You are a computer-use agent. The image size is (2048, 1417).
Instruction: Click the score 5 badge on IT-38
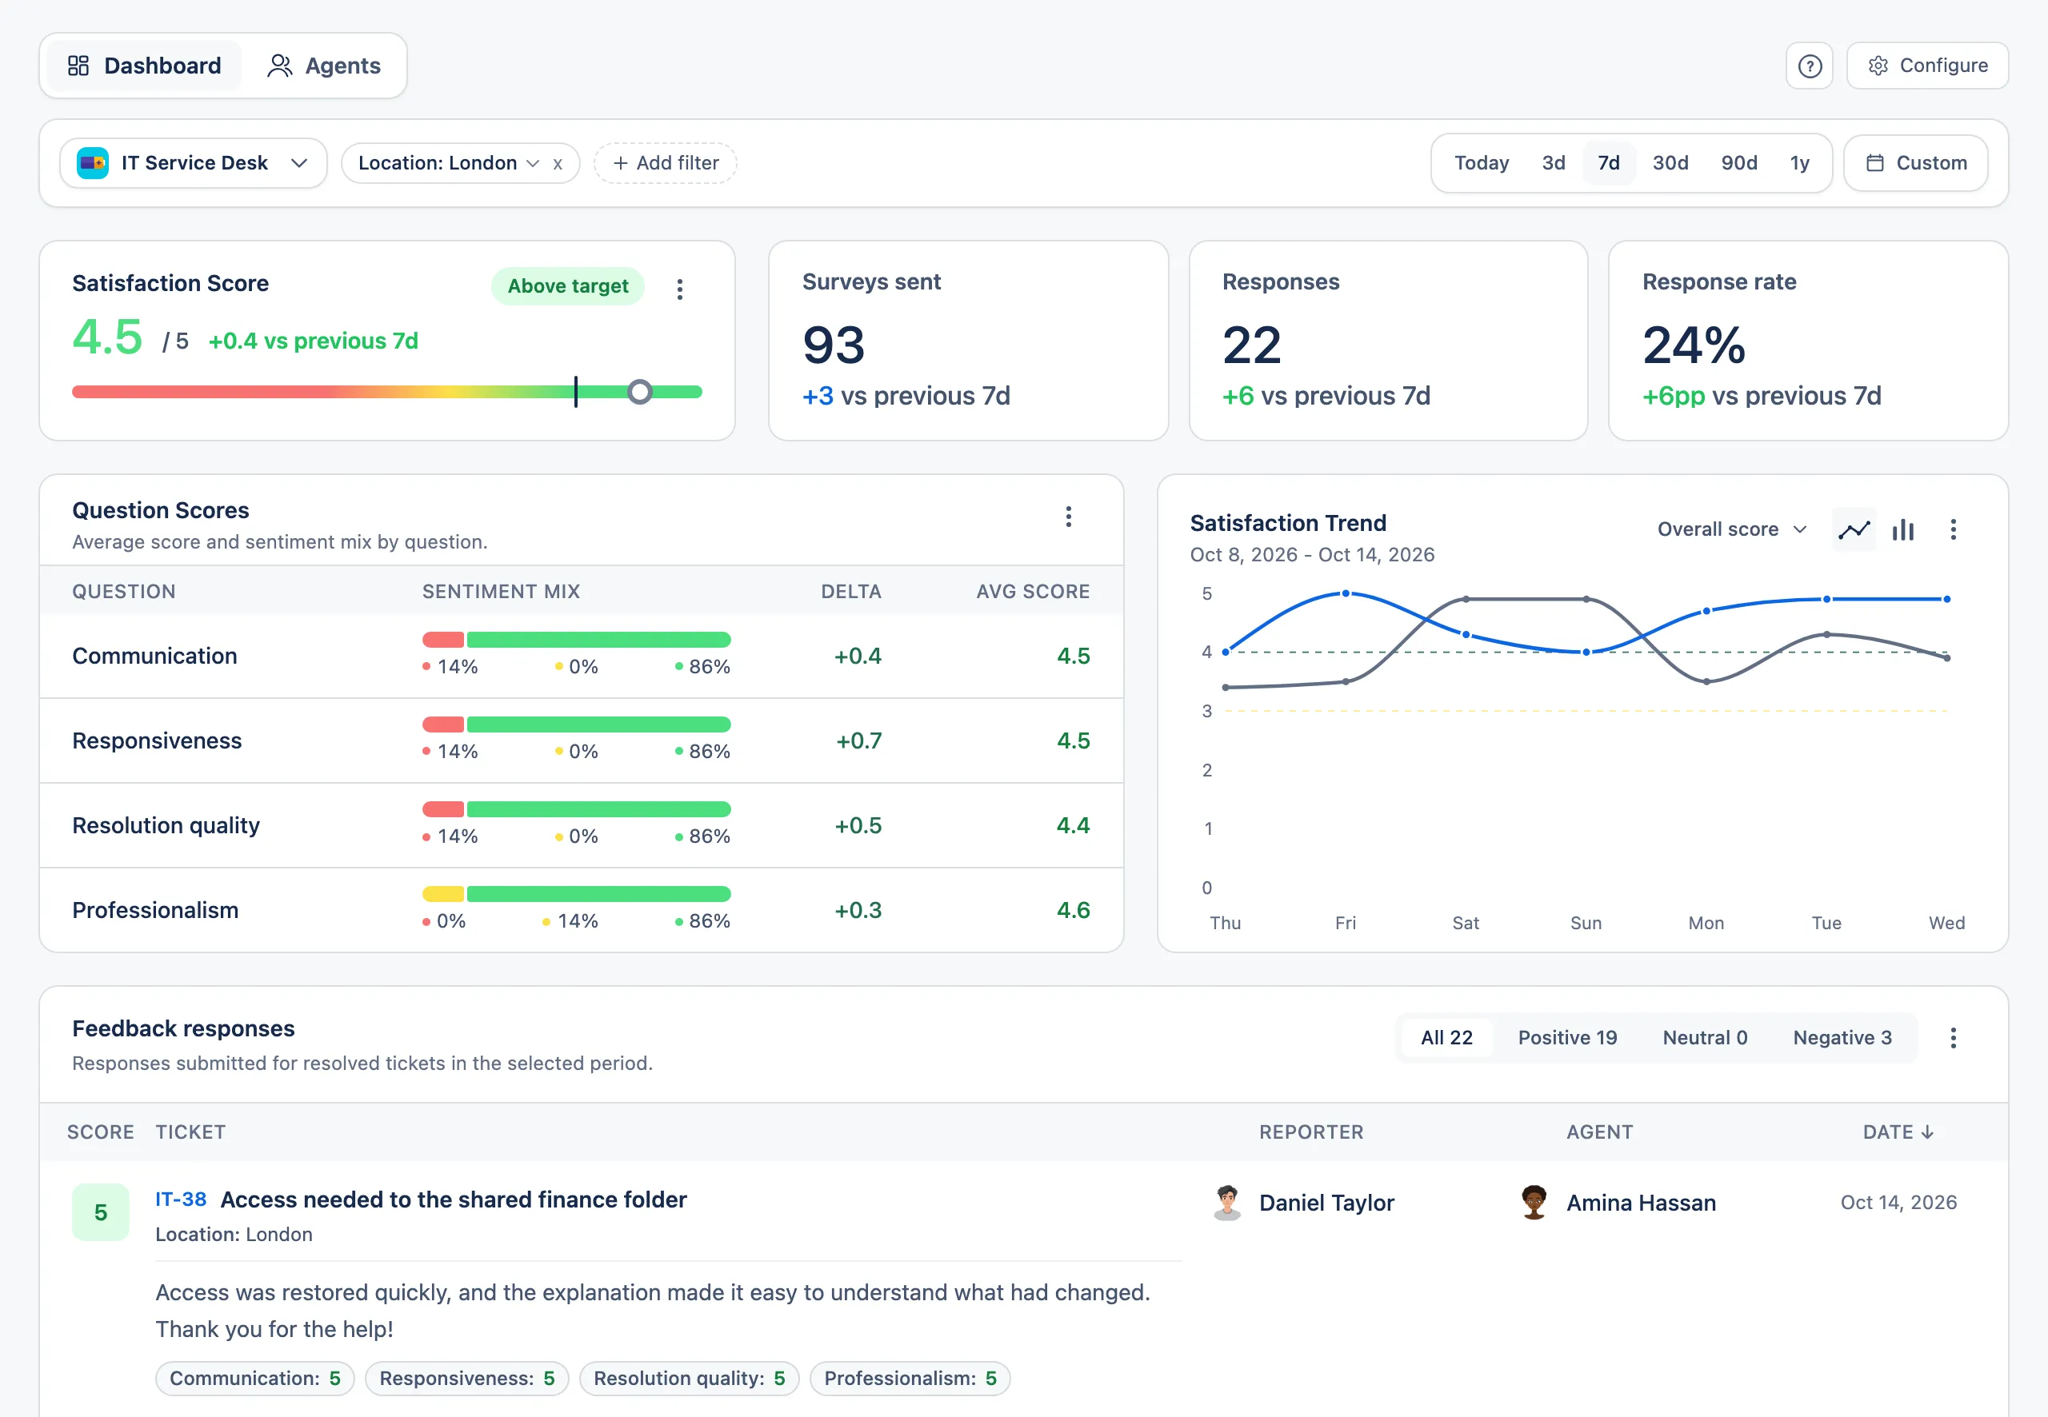tap(100, 1213)
